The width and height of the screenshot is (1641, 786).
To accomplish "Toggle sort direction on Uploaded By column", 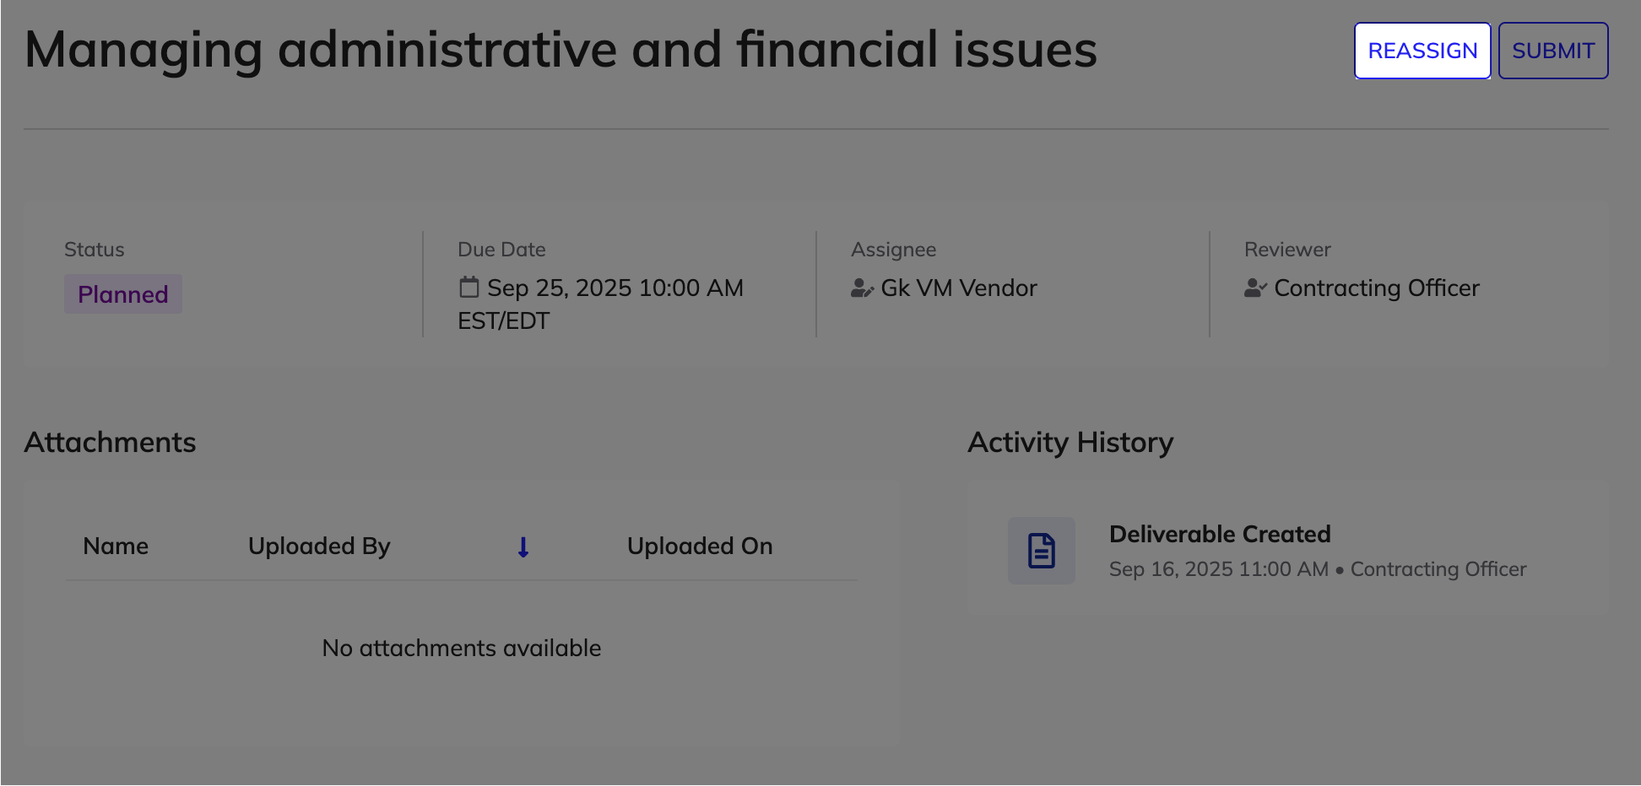I will pyautogui.click(x=318, y=546).
